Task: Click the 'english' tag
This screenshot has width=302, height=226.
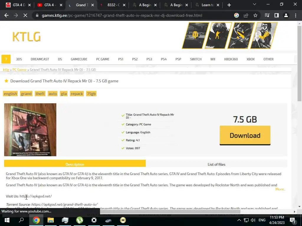Action: (10, 94)
